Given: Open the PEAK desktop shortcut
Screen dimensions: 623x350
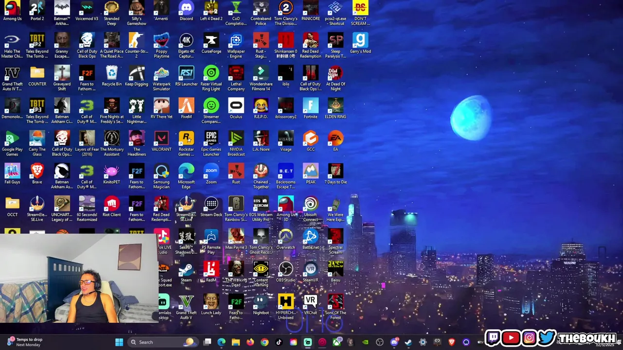Looking at the screenshot, I should tap(311, 174).
